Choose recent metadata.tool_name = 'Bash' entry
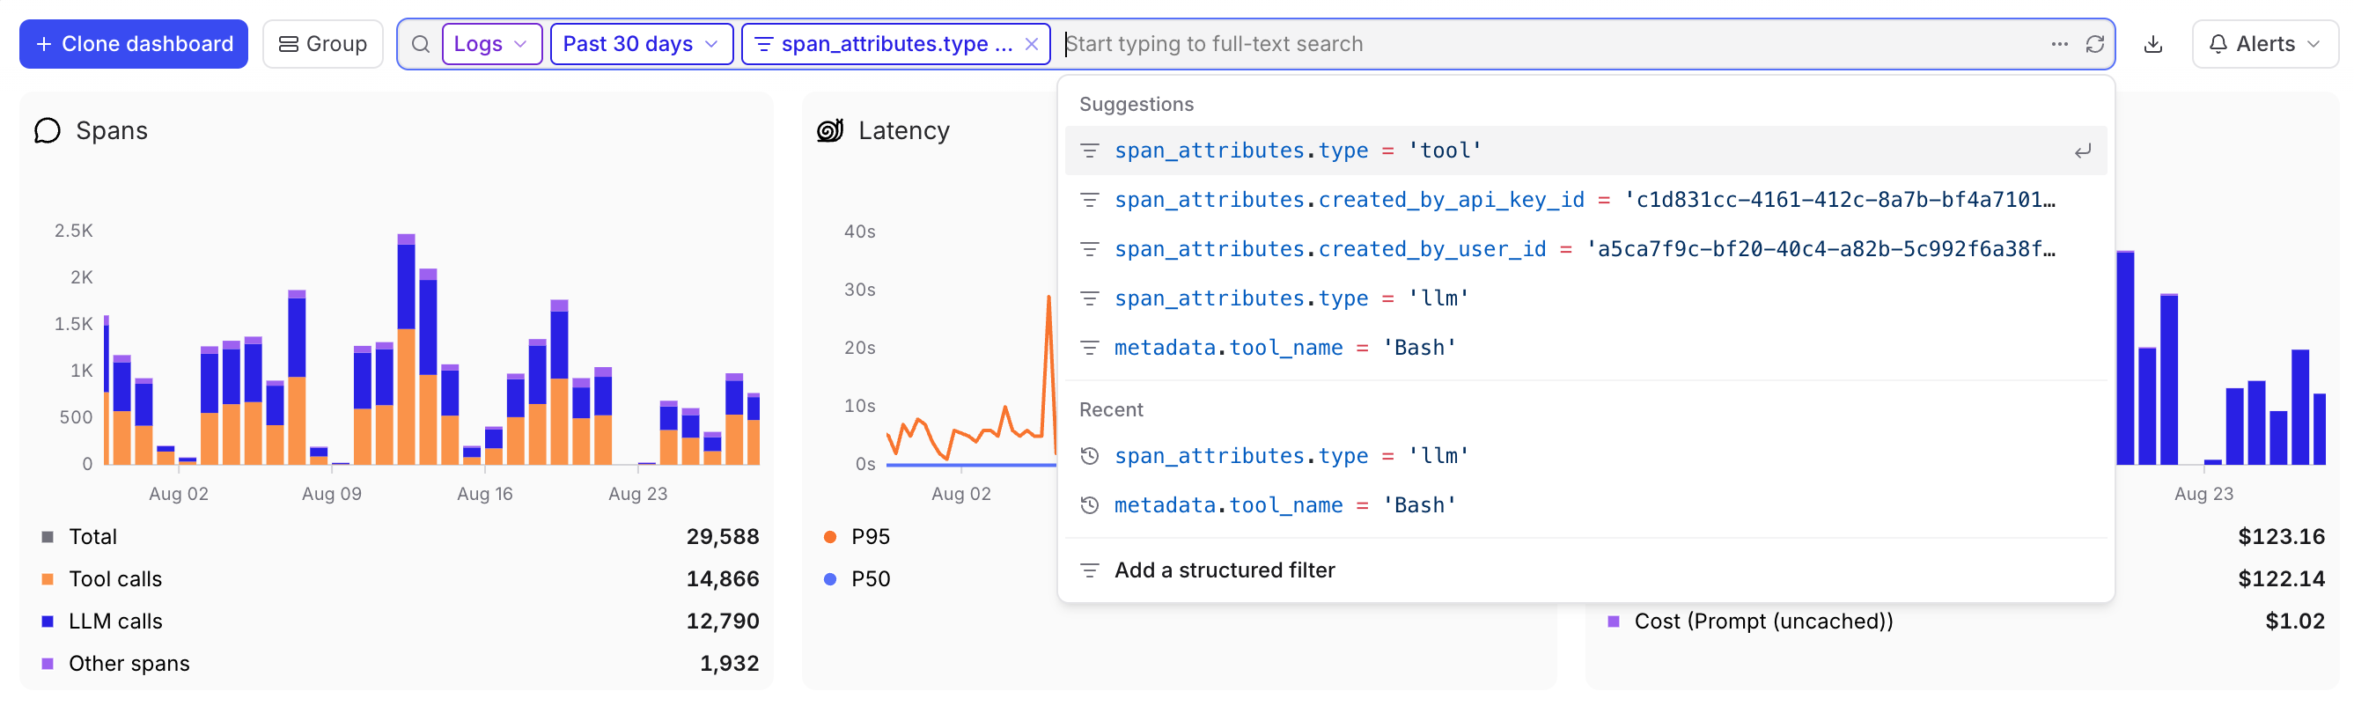Image resolution: width=2354 pixels, height=706 pixels. pos(1585,505)
